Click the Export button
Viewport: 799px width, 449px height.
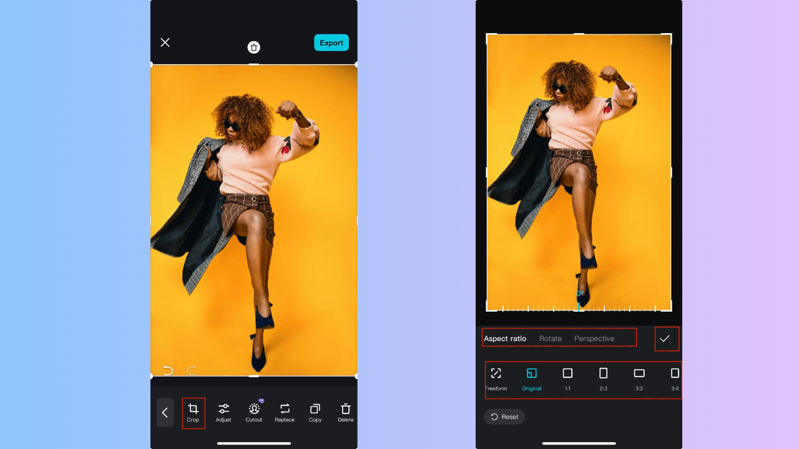point(331,42)
